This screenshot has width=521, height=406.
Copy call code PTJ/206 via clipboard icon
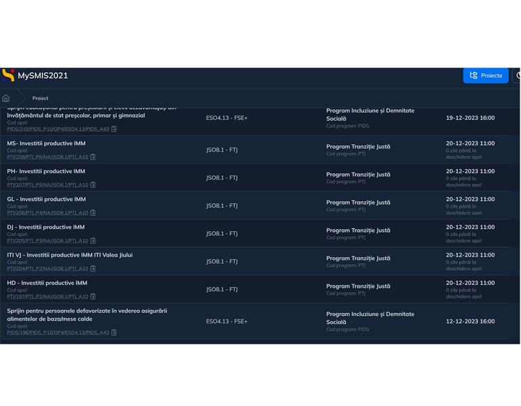(93, 212)
